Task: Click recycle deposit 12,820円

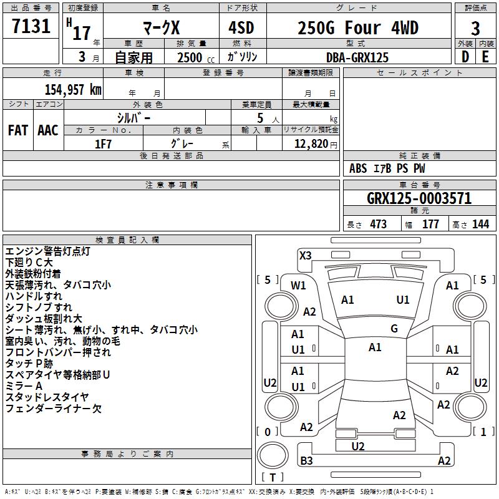Action: point(316,144)
